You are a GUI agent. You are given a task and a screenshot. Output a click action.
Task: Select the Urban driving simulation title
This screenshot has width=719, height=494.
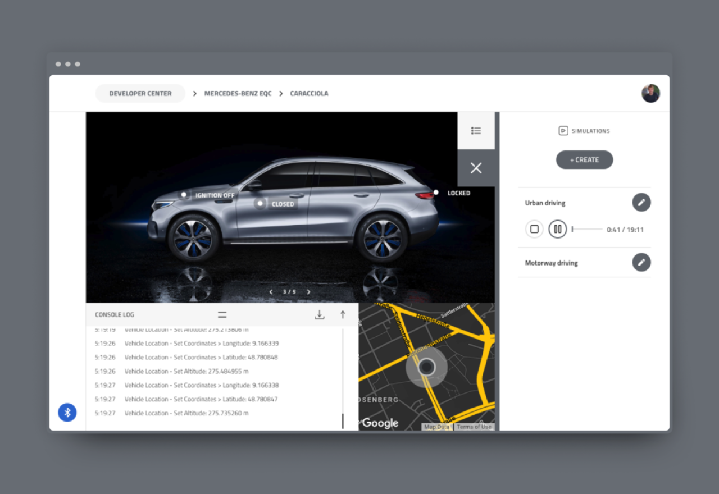click(x=545, y=203)
